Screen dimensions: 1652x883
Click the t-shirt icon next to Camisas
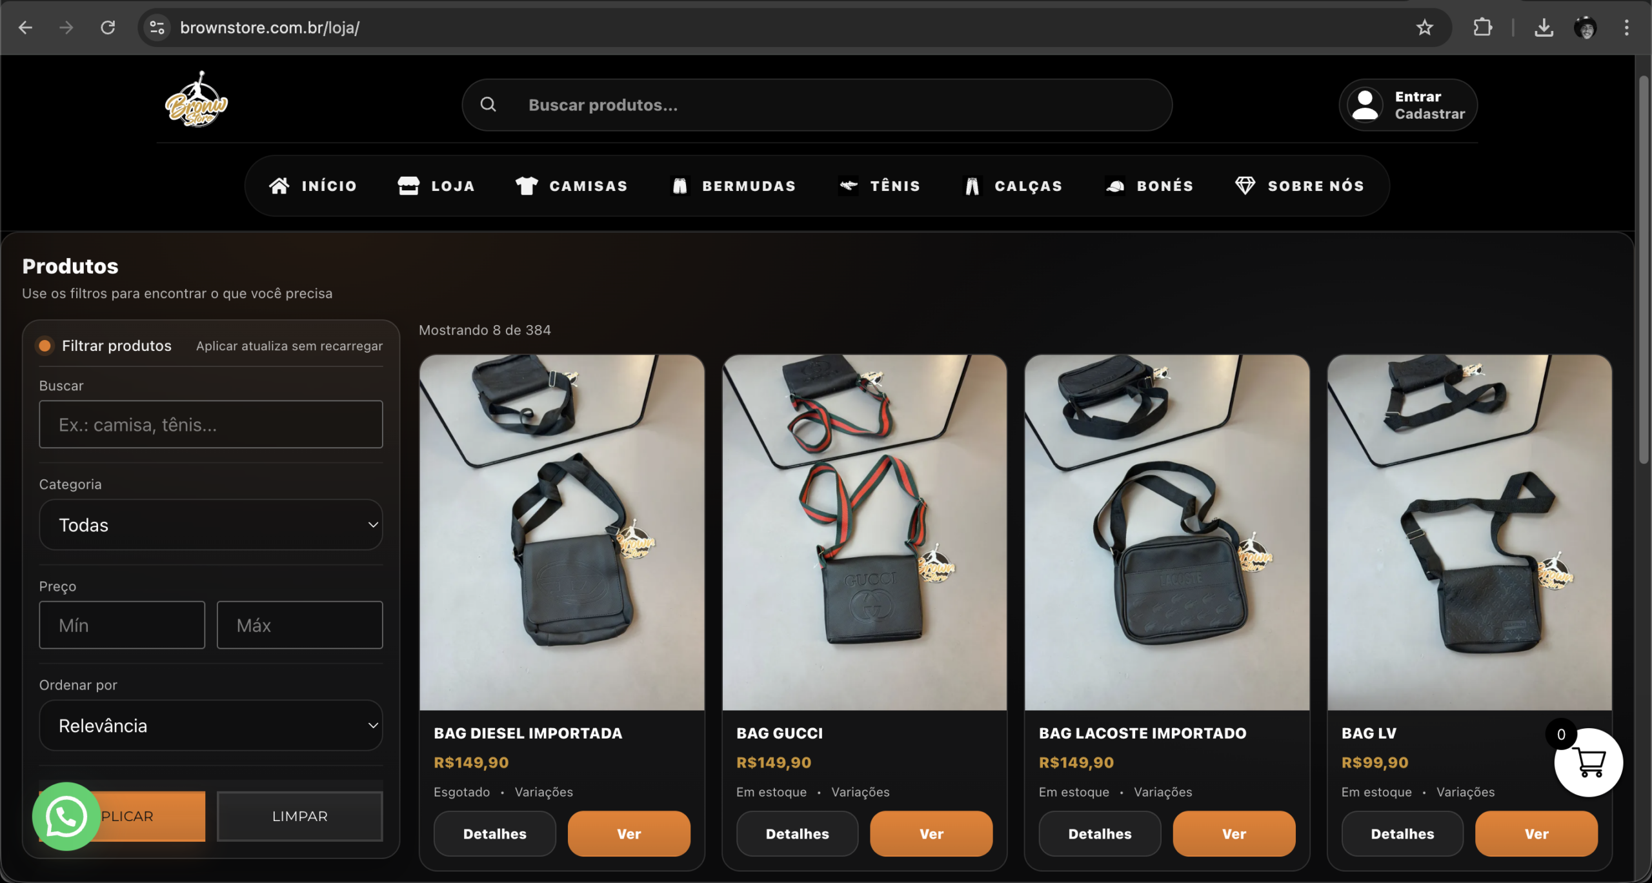tap(527, 186)
